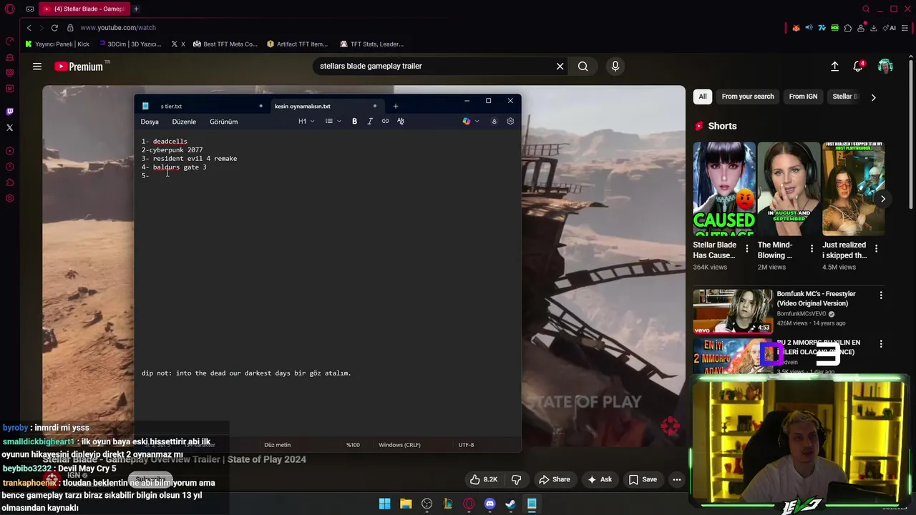
Task: Open Steam from taskbar
Action: 510,504
